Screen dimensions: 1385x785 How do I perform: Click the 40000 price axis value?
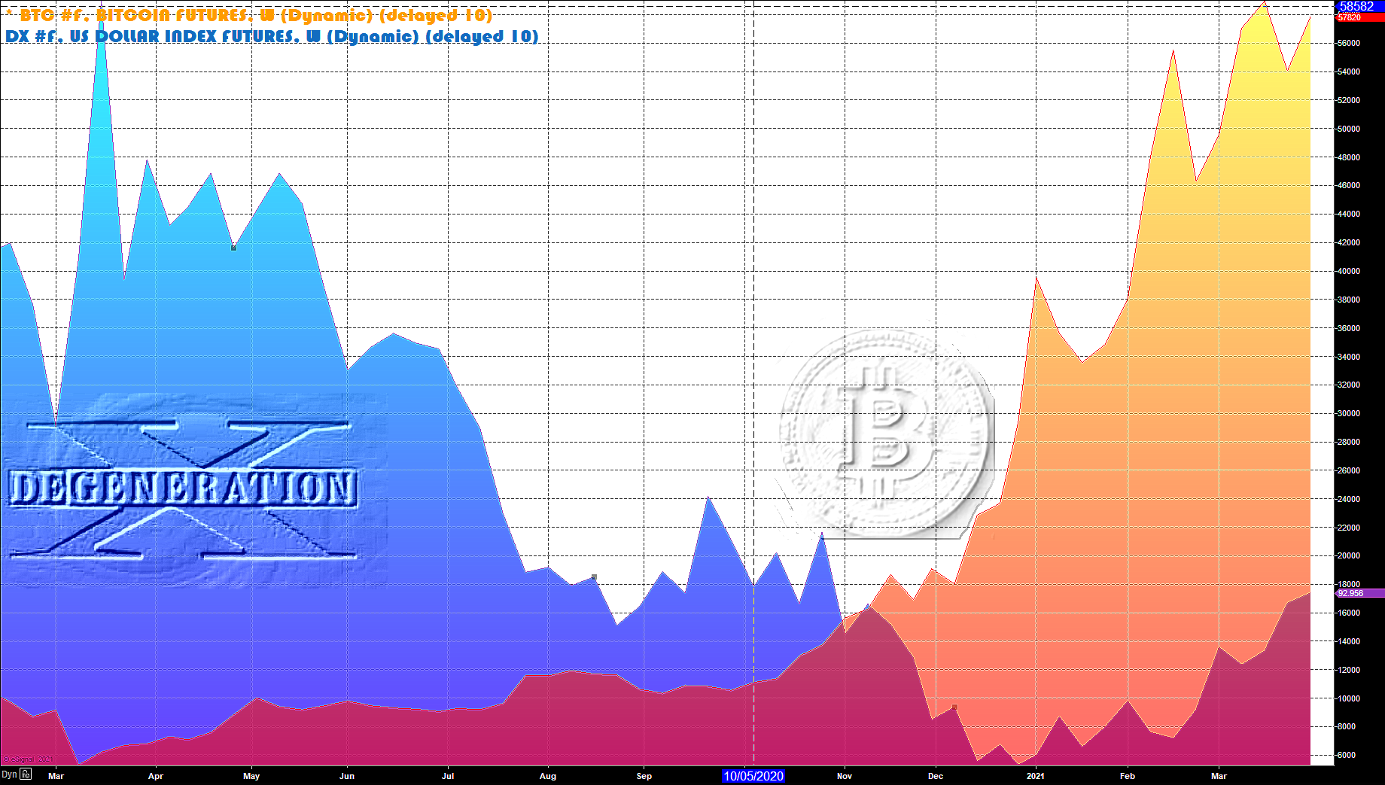1349,271
